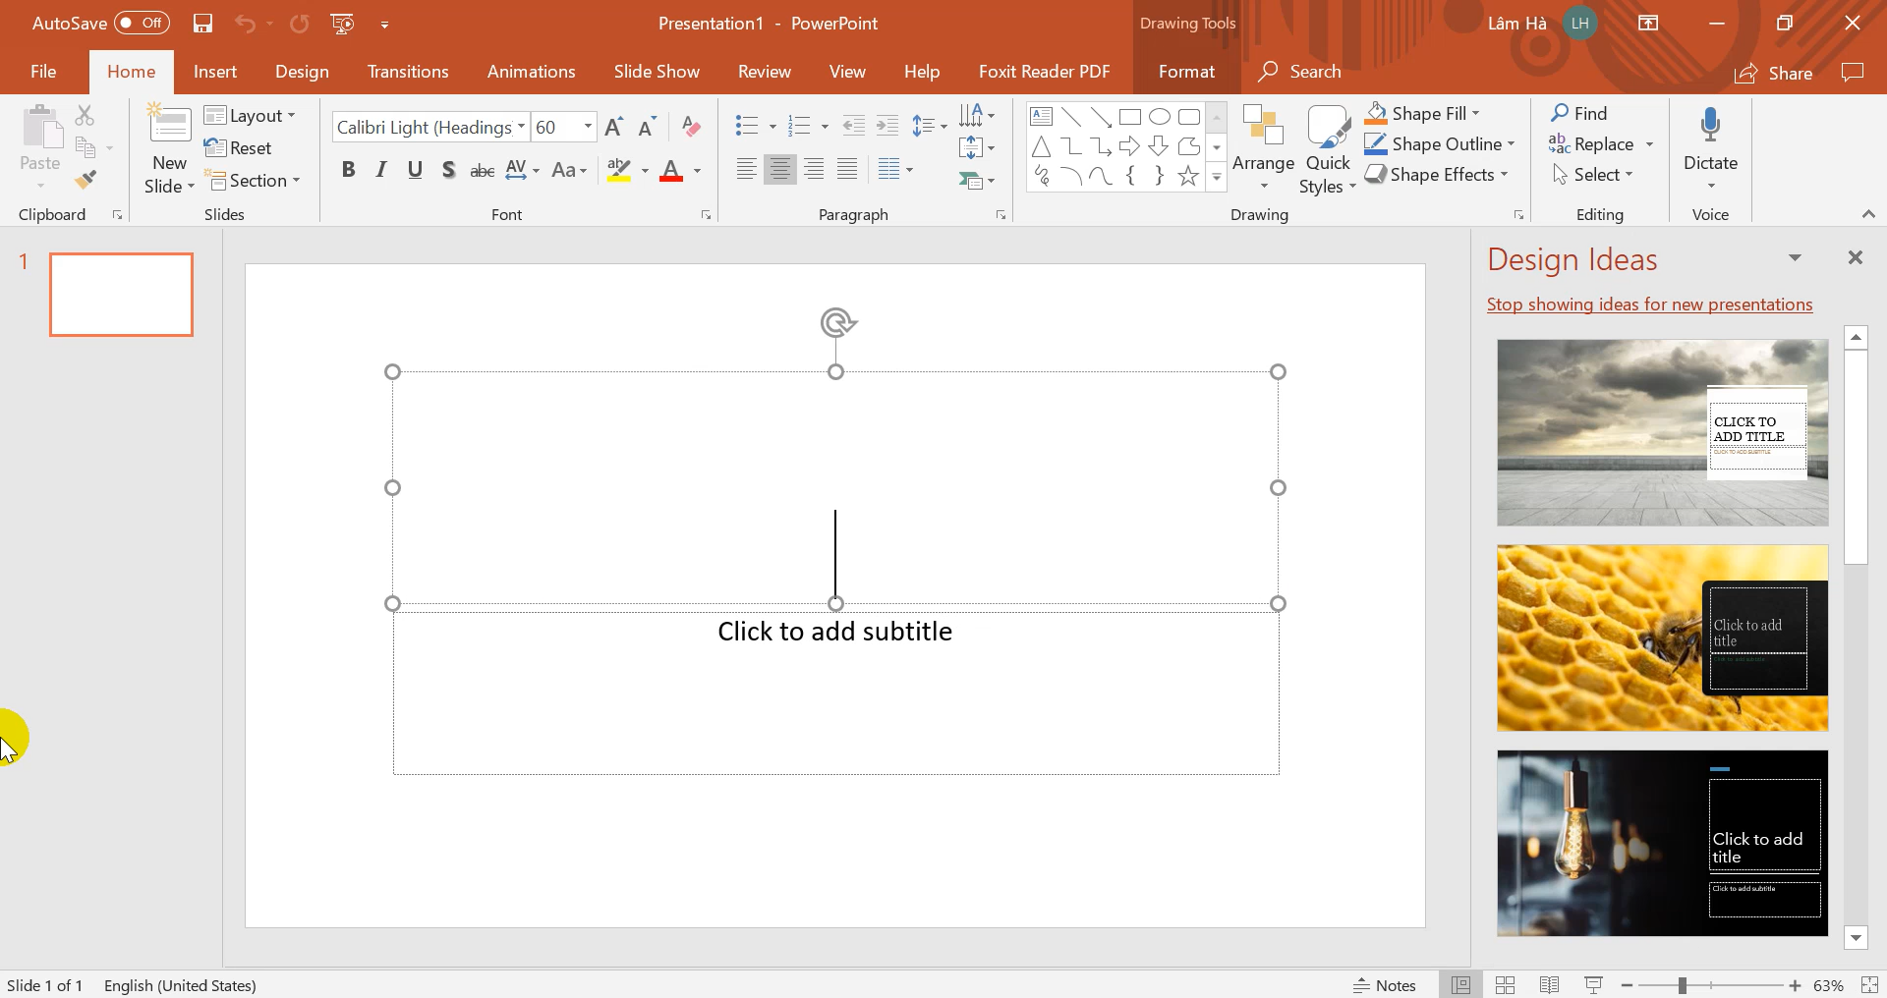This screenshot has height=998, width=1887.
Task: Align text to center
Action: (x=779, y=169)
